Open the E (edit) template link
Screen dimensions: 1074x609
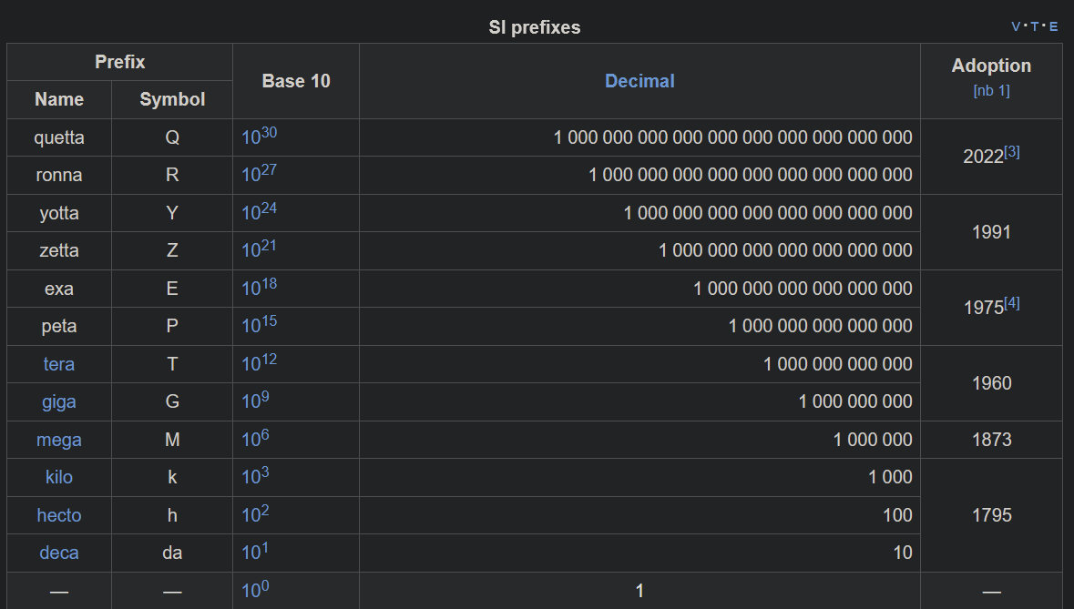1053,26
